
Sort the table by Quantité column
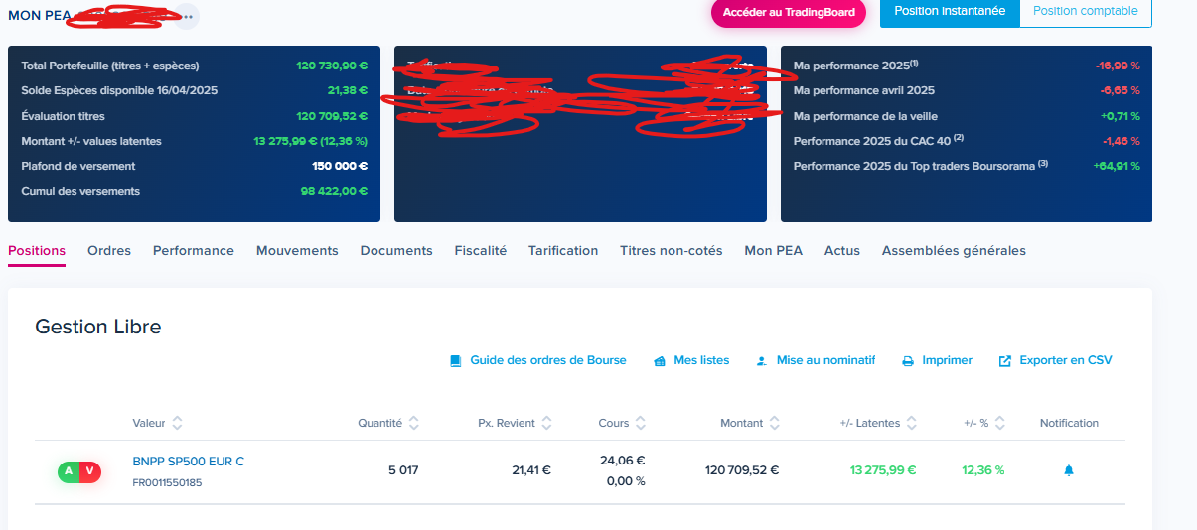pos(414,423)
